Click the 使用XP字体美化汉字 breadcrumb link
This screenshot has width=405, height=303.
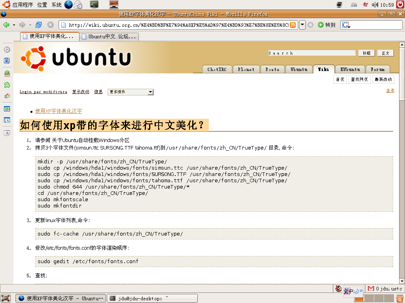coord(59,111)
